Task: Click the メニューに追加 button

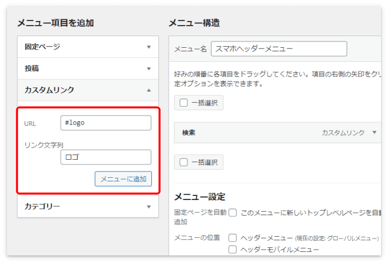Action: [123, 179]
